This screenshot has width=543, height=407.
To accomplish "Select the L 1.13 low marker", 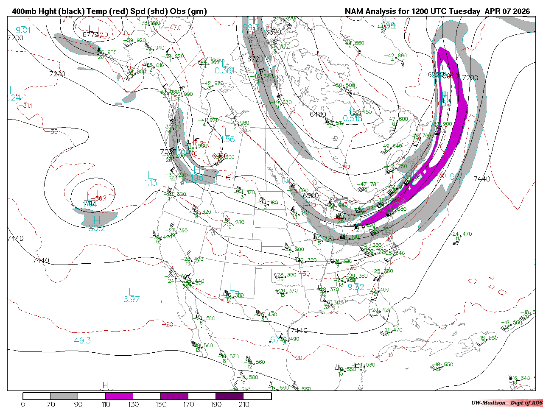I will pos(151,179).
